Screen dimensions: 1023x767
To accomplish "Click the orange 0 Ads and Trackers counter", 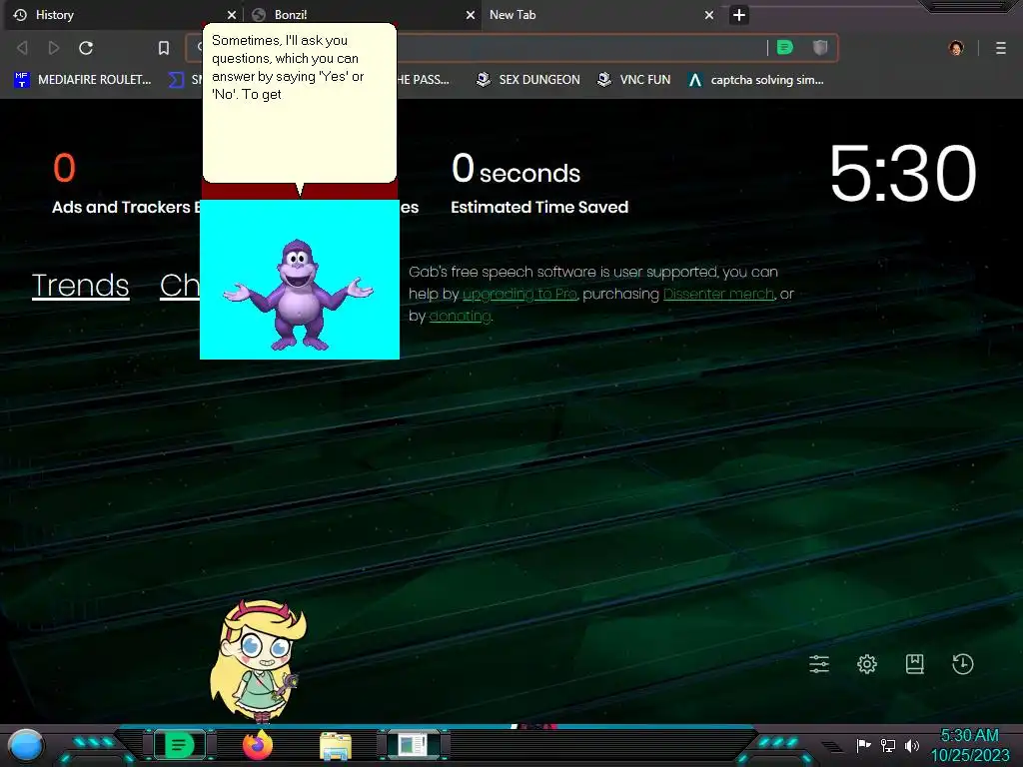I will pos(64,168).
